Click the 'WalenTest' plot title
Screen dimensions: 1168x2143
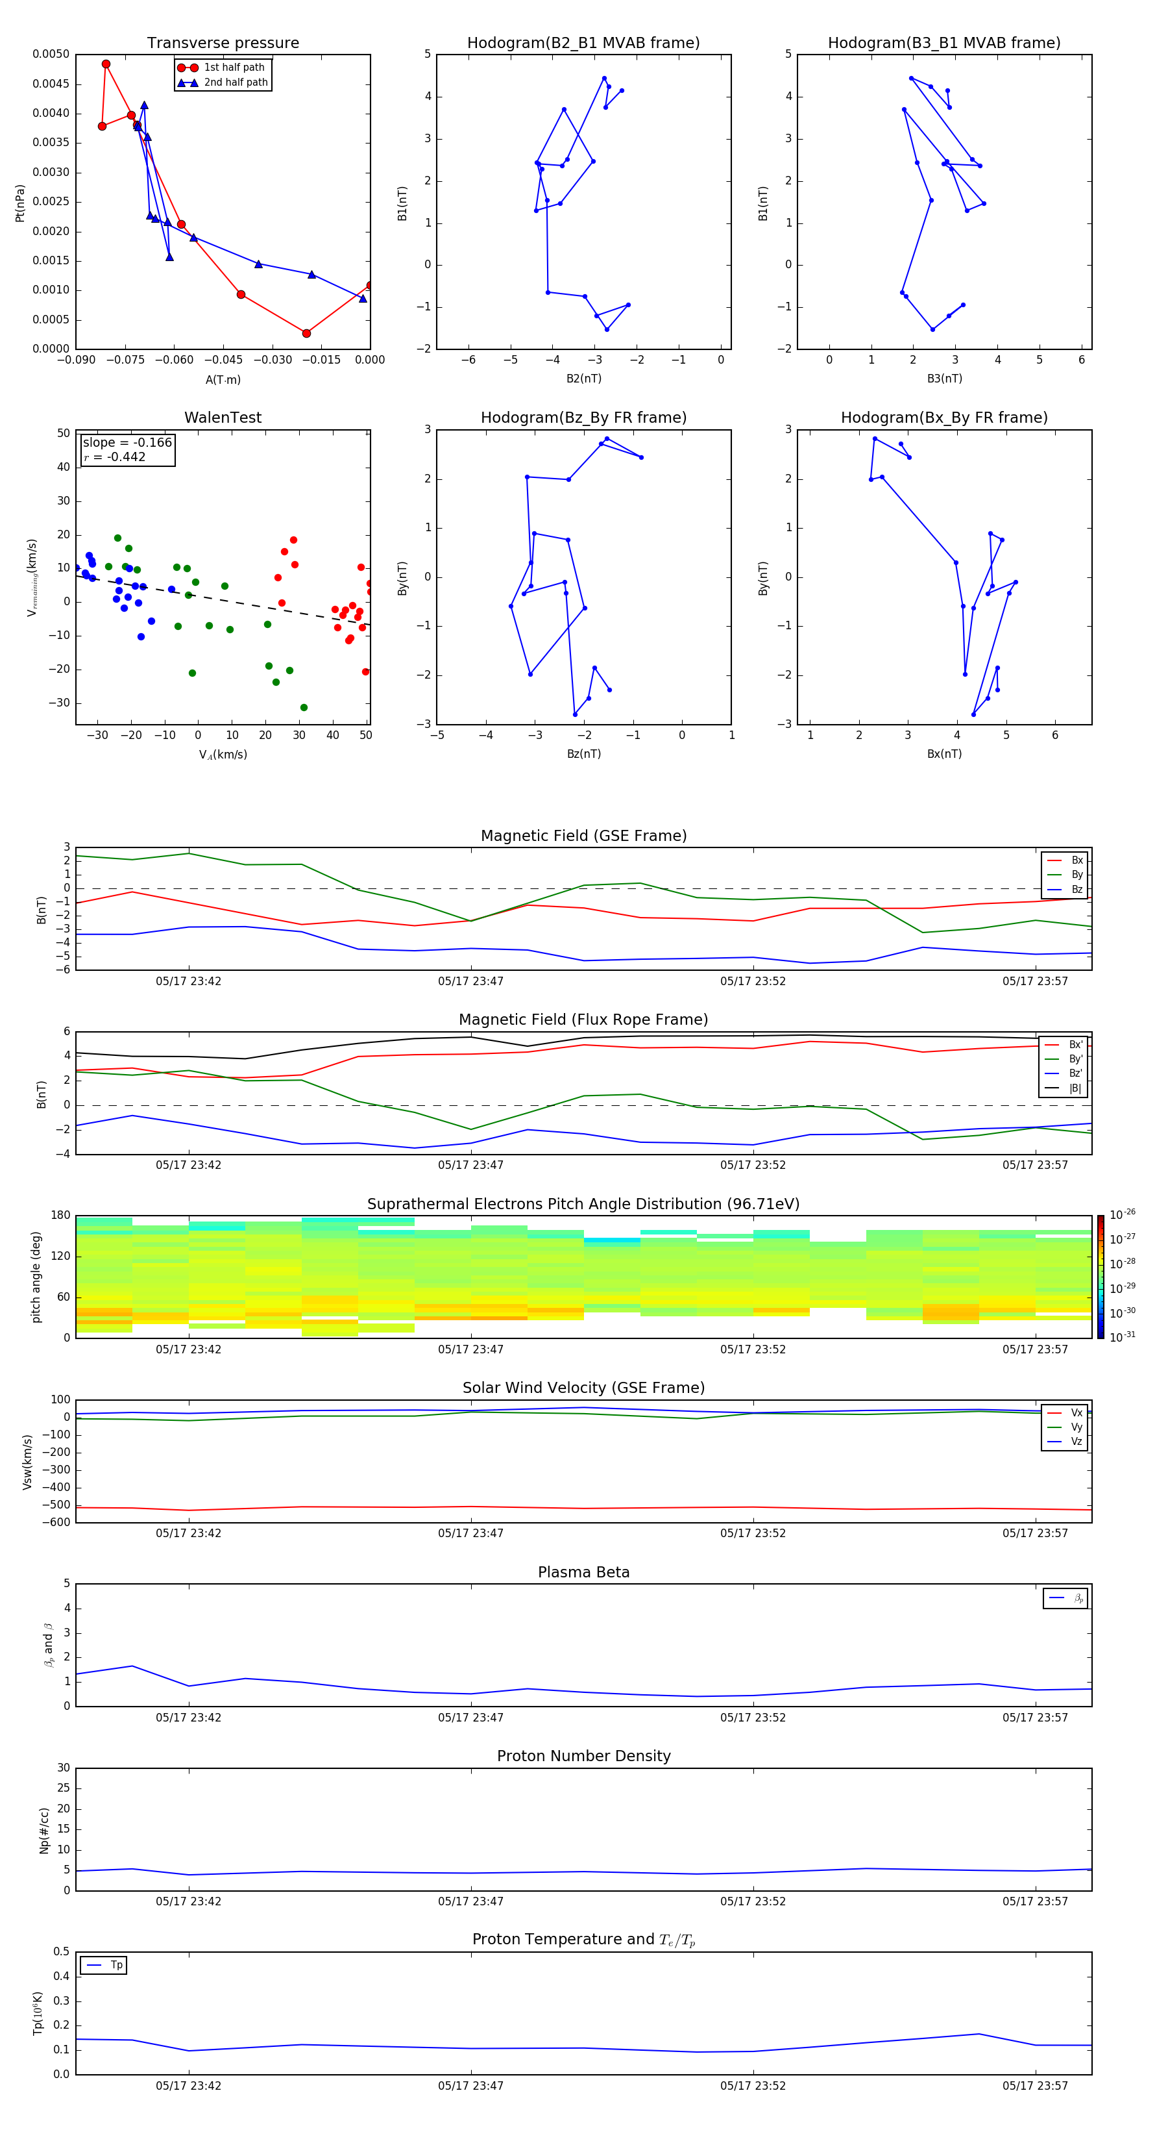point(223,418)
